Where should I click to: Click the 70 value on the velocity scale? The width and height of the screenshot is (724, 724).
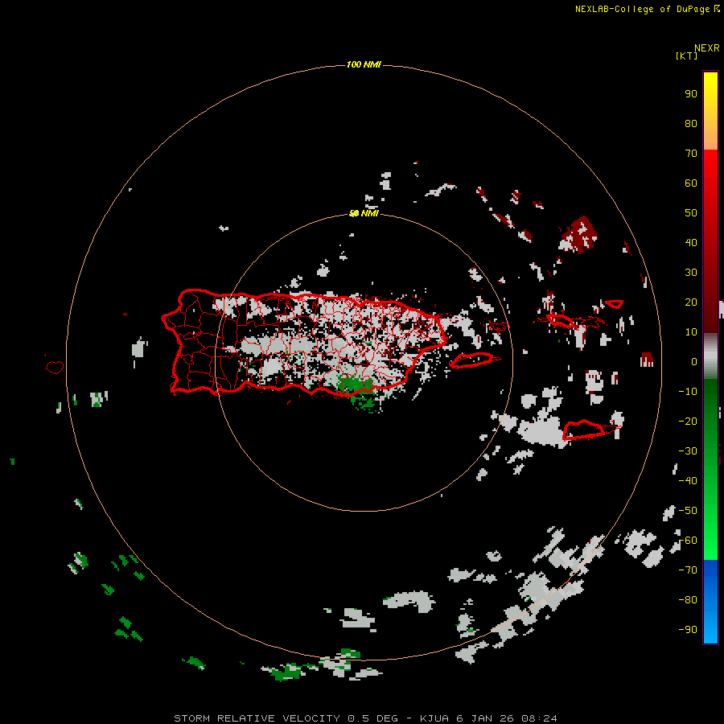click(691, 154)
